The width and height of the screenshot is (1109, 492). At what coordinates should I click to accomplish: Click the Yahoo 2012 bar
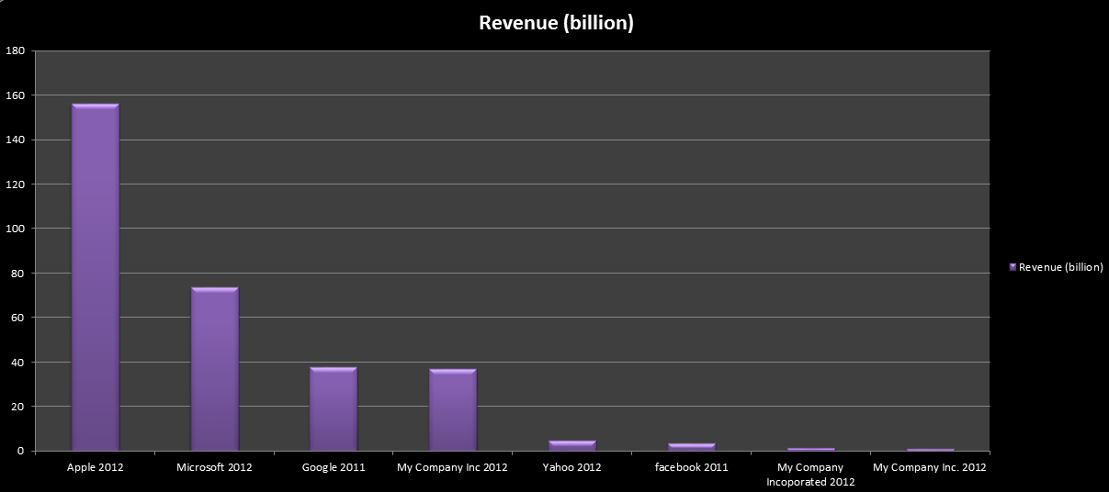click(572, 445)
